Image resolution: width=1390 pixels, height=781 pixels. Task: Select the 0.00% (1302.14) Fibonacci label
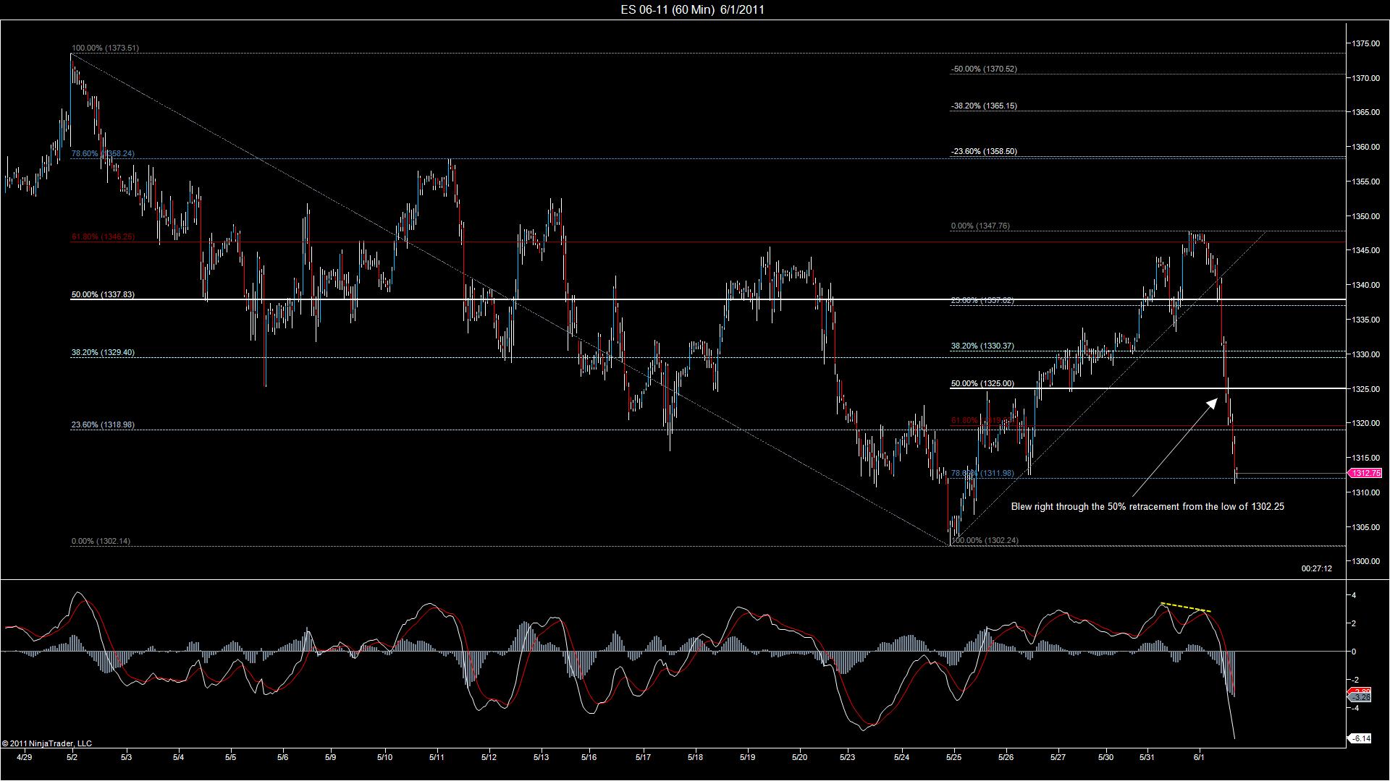(101, 542)
